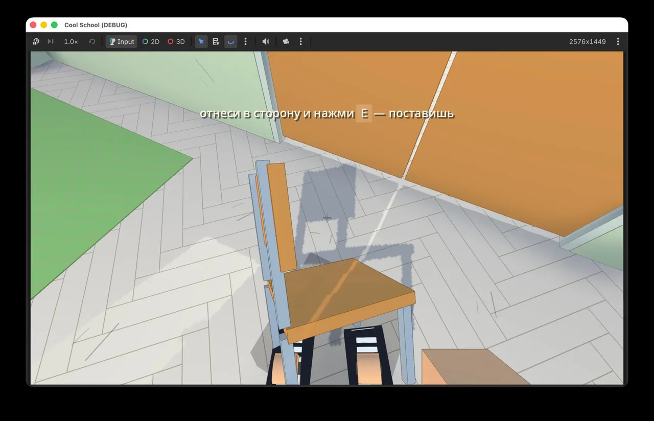This screenshot has width=654, height=421.
Task: Minimize the Cool School window
Action: point(43,25)
